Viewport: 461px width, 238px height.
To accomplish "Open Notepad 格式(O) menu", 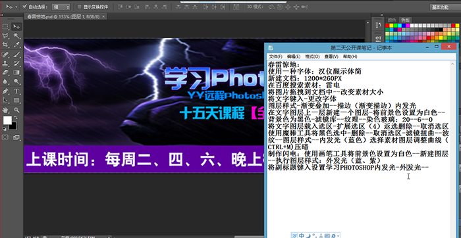I will [312, 57].
